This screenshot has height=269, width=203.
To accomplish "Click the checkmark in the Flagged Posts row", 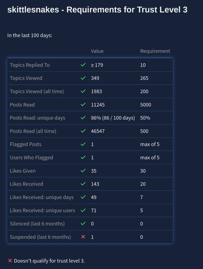I will click(x=83, y=144).
